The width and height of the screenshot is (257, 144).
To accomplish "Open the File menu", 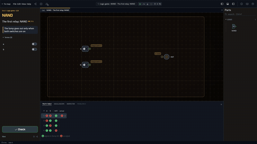I will pos(14,4).
